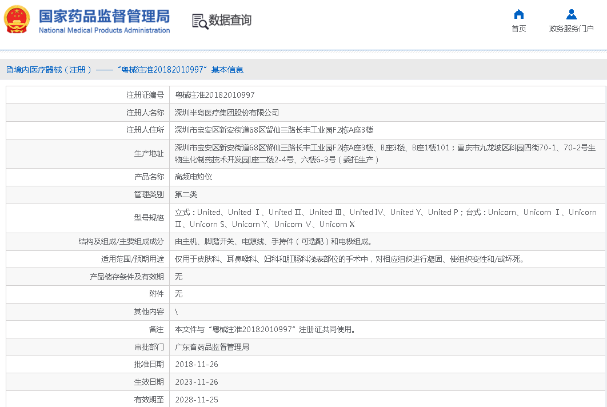Click the national emblem logo
The height and width of the screenshot is (407, 607).
click(x=17, y=20)
